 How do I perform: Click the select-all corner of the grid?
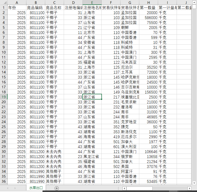pyautogui.click(x=4, y=2)
